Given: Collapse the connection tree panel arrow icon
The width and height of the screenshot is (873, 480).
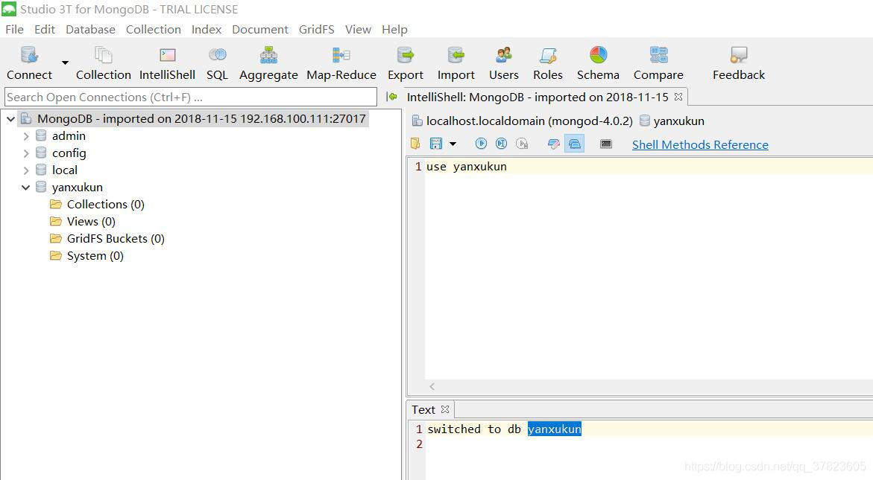Looking at the screenshot, I should pos(392,97).
